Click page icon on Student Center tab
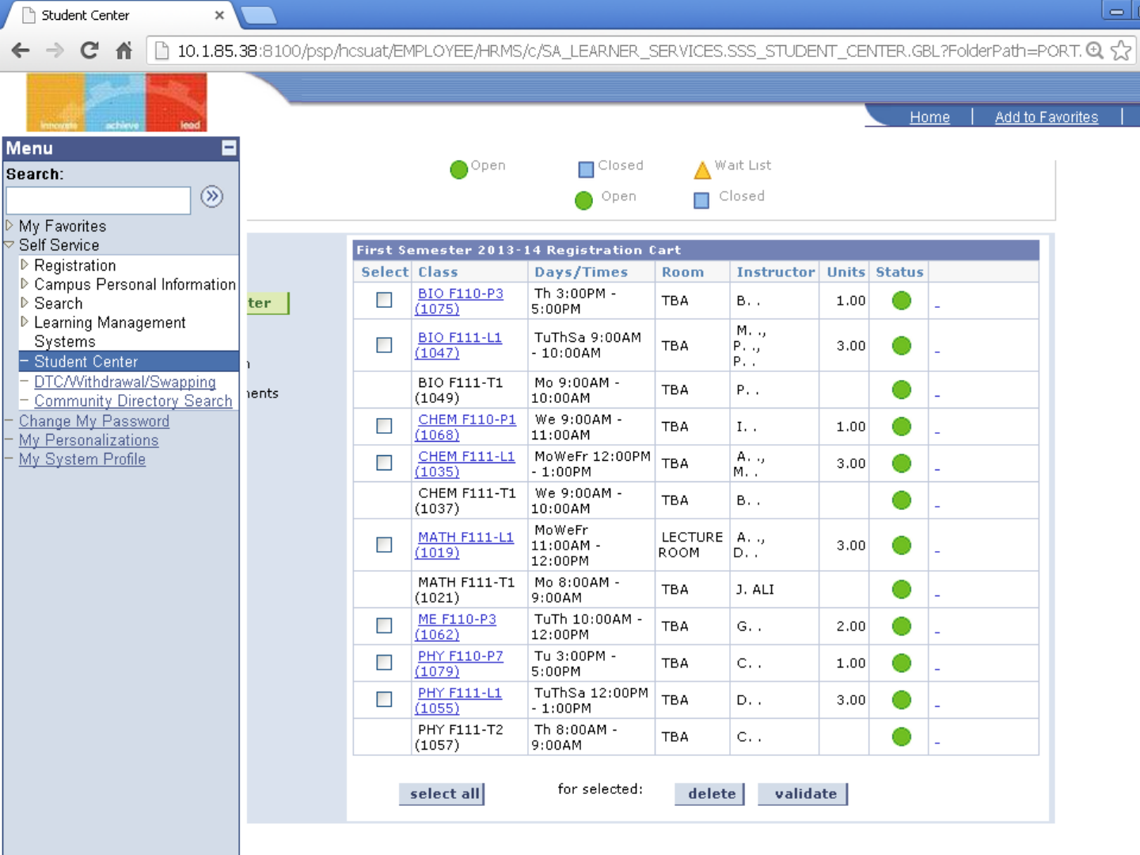1140x855 pixels. coord(28,15)
